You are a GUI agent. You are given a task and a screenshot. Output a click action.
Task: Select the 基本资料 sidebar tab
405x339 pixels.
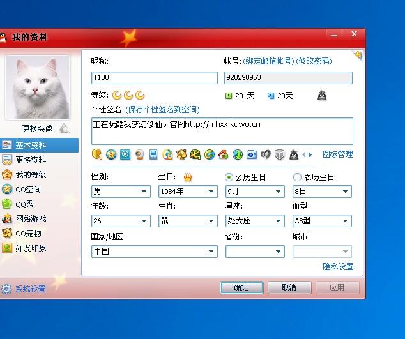click(39, 145)
